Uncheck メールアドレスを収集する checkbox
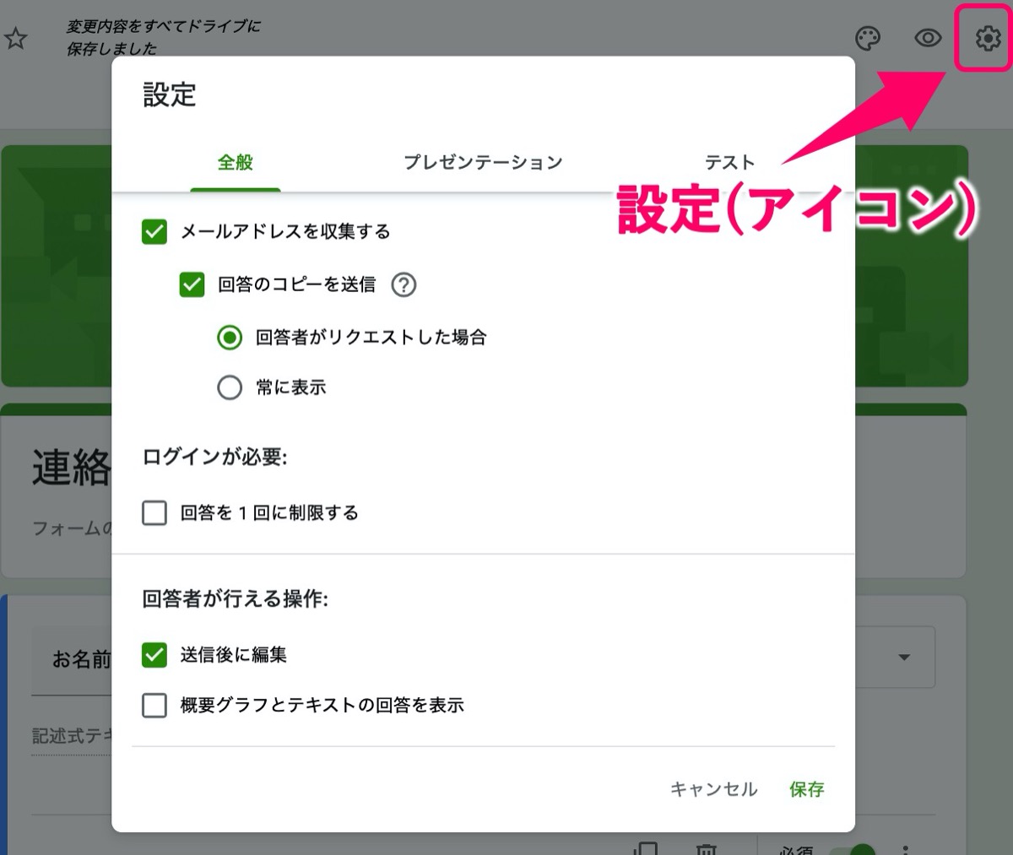 click(154, 231)
